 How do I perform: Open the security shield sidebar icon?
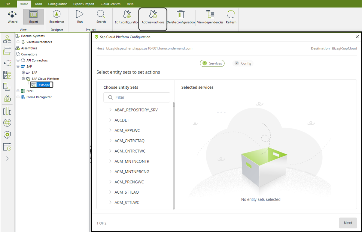pyautogui.click(x=7, y=135)
